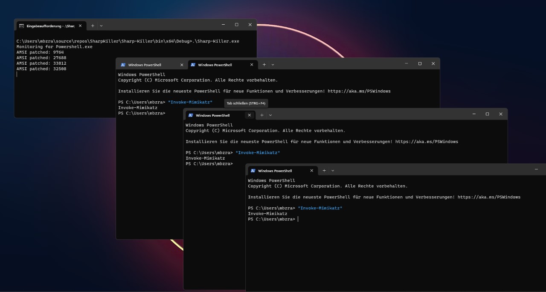The width and height of the screenshot is (546, 292).
Task: Open the tab dropdown chevron in the two-tab PowerShell window
Action: (273, 65)
